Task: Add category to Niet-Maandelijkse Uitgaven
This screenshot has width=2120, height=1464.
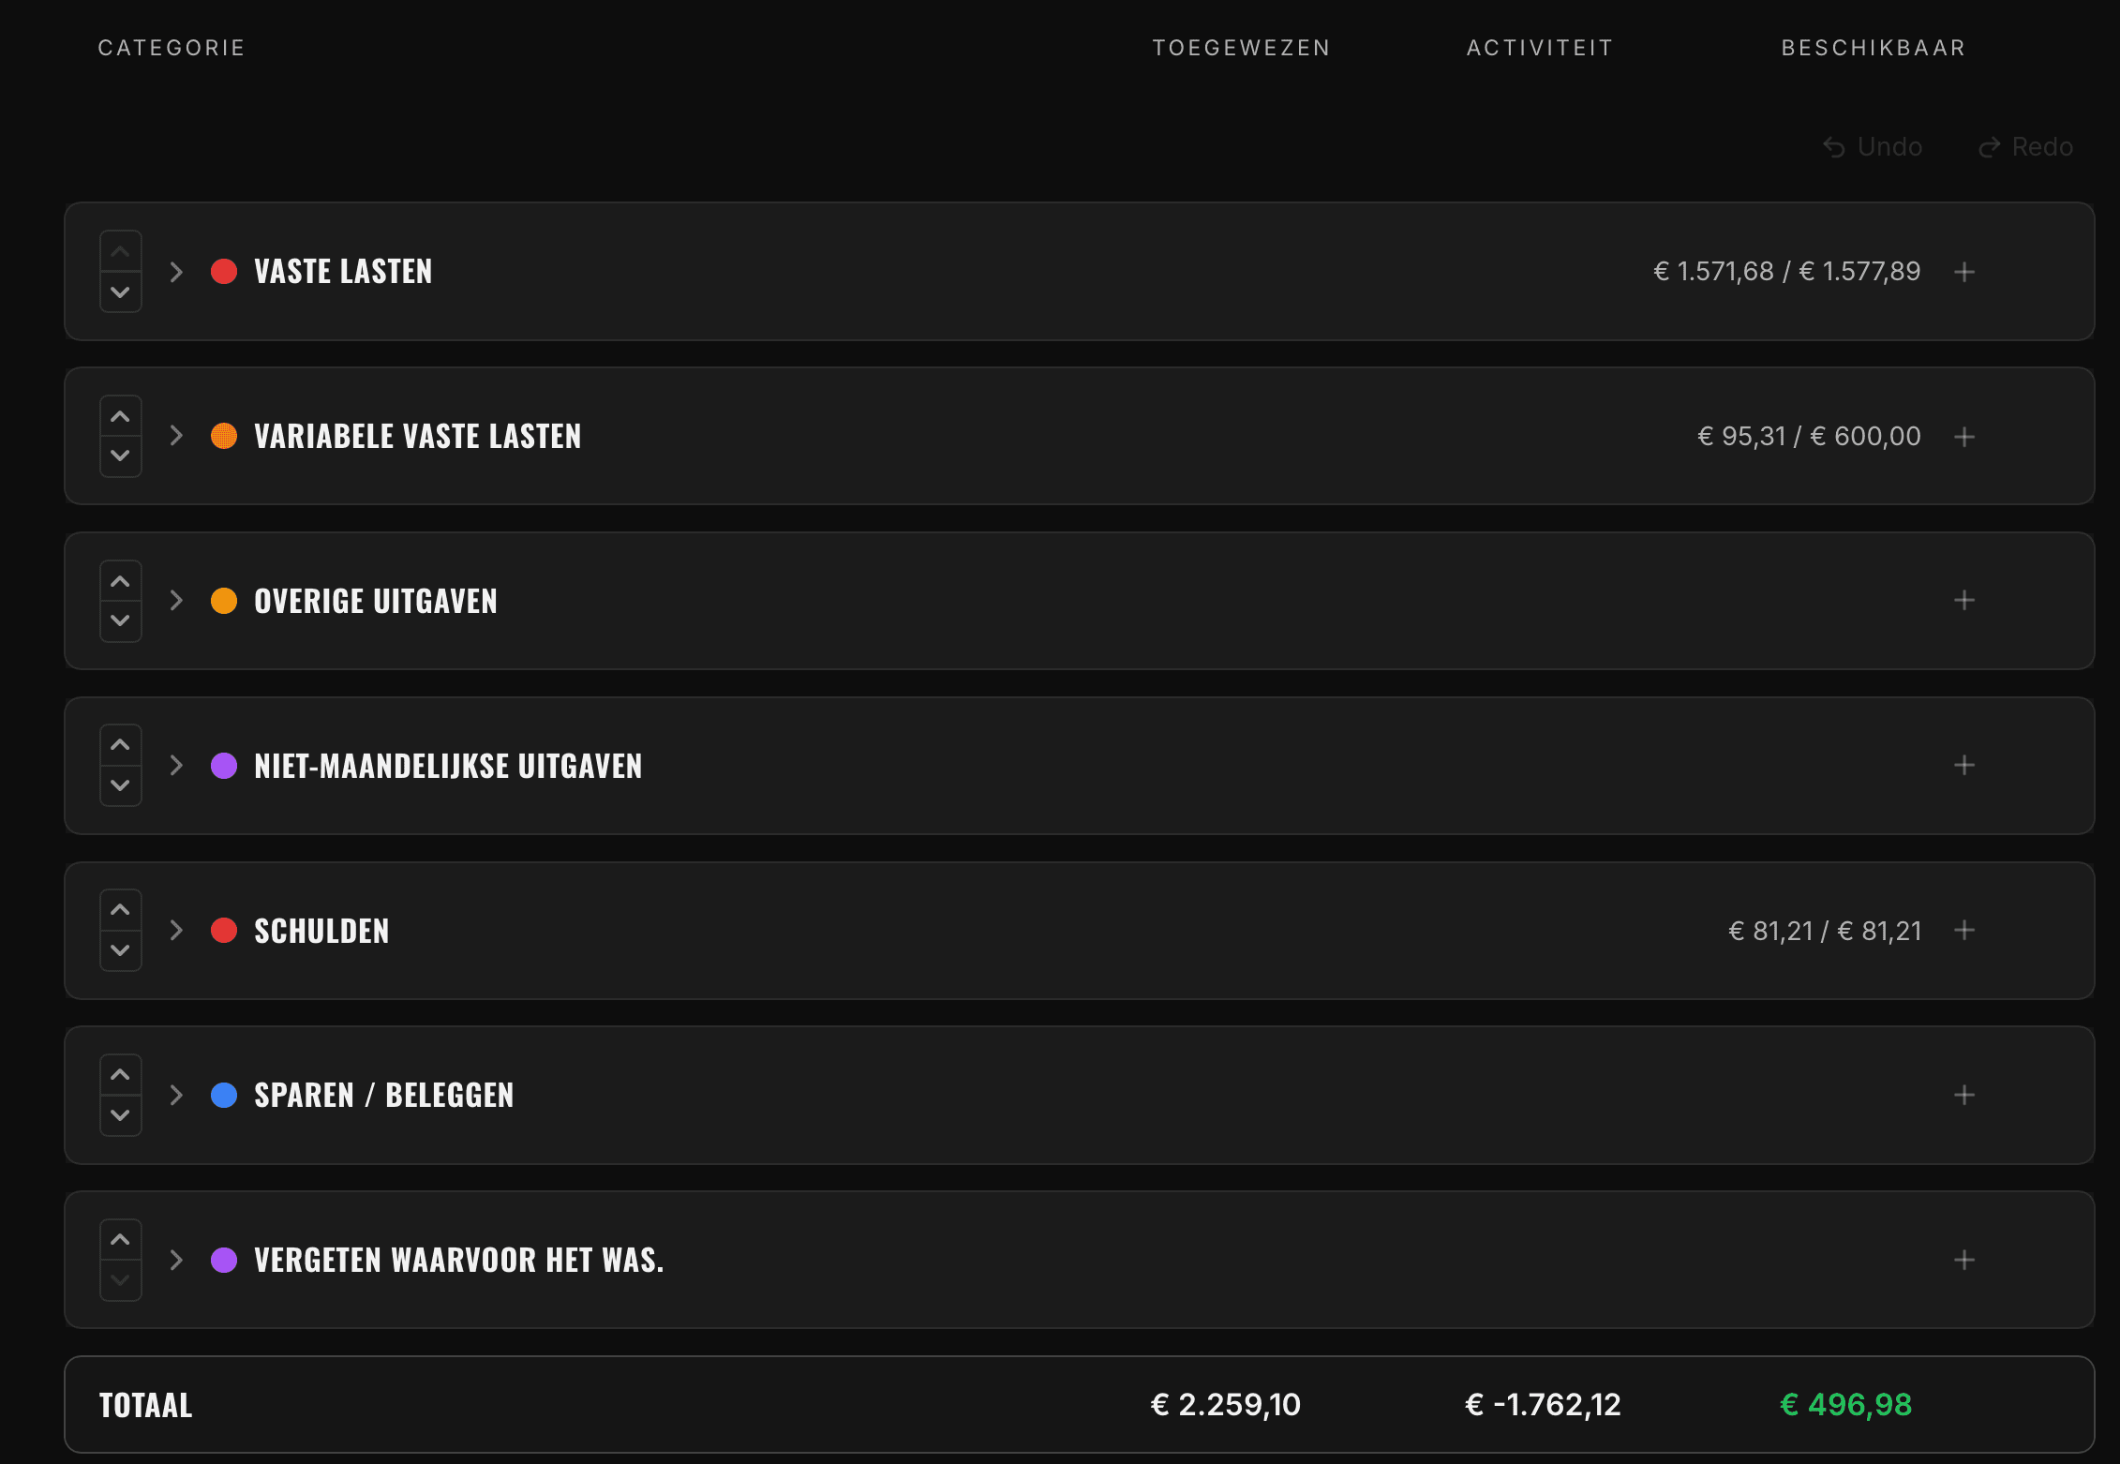Action: point(1964,766)
